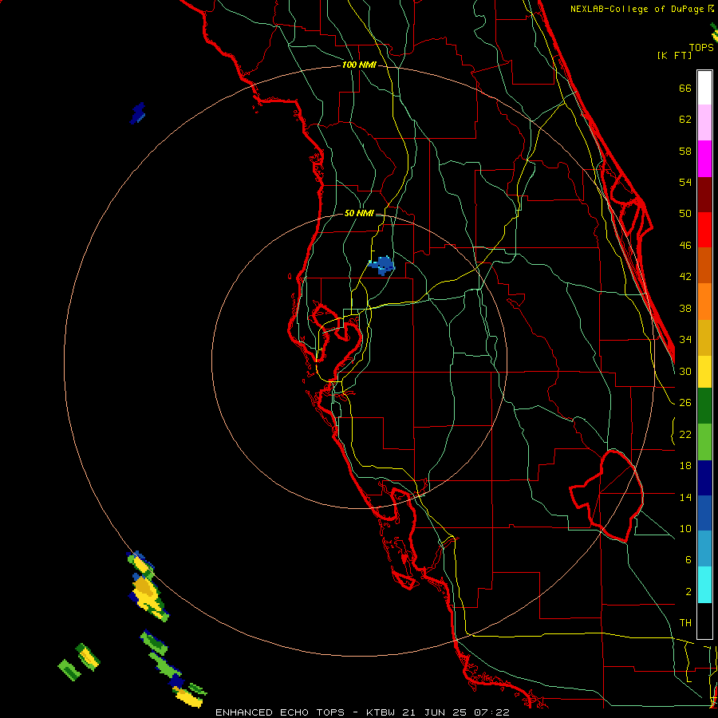Pick the burnt orange swatch below red

click(x=704, y=265)
